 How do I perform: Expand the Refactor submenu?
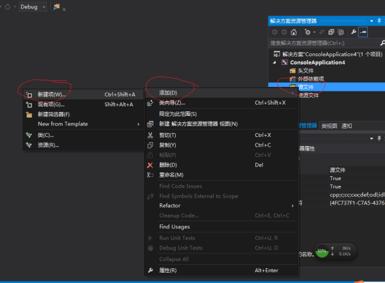(222, 205)
